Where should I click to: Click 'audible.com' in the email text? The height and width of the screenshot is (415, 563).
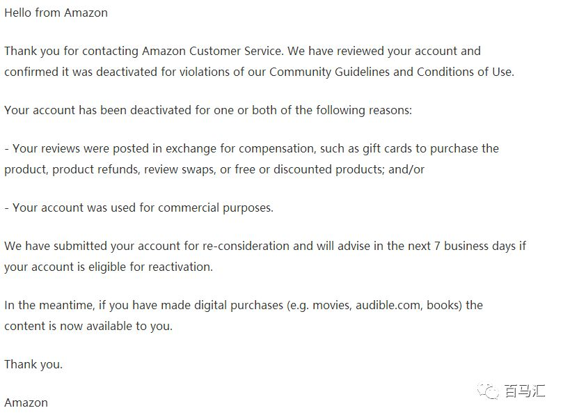coord(388,305)
